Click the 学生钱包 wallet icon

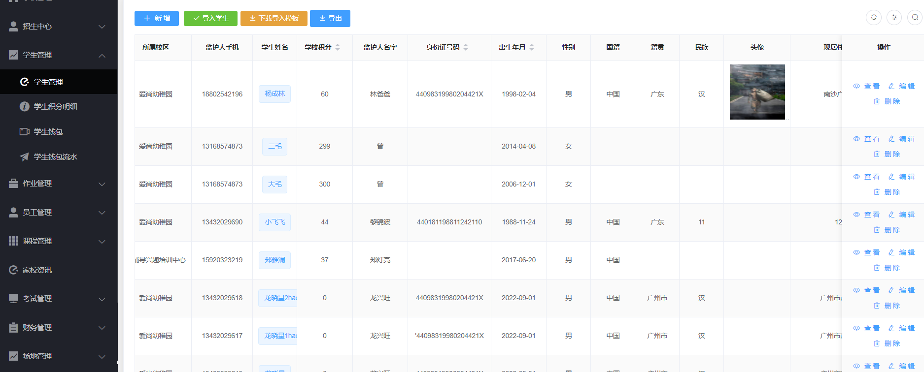coord(25,132)
